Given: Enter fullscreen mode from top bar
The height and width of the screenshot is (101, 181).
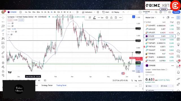Looking at the screenshot, I should pos(165,12).
